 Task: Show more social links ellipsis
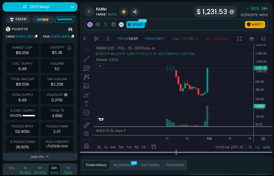click(x=121, y=25)
